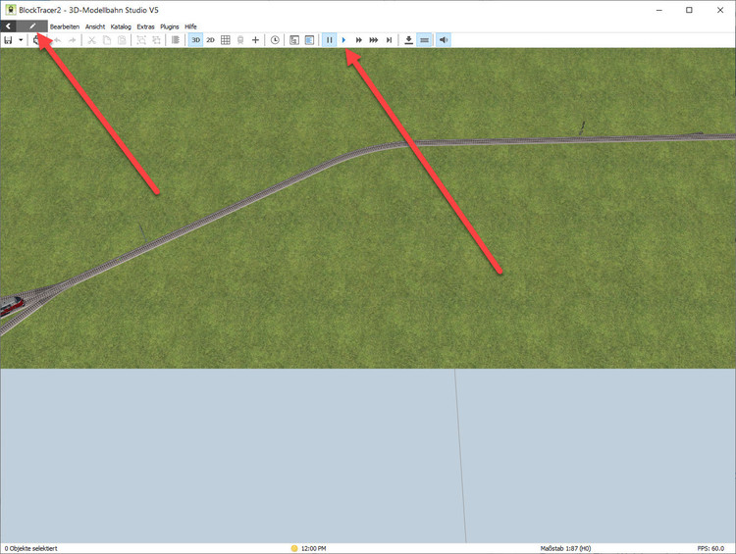
Task: Click the 12:00 PM time text
Action: pyautogui.click(x=314, y=548)
